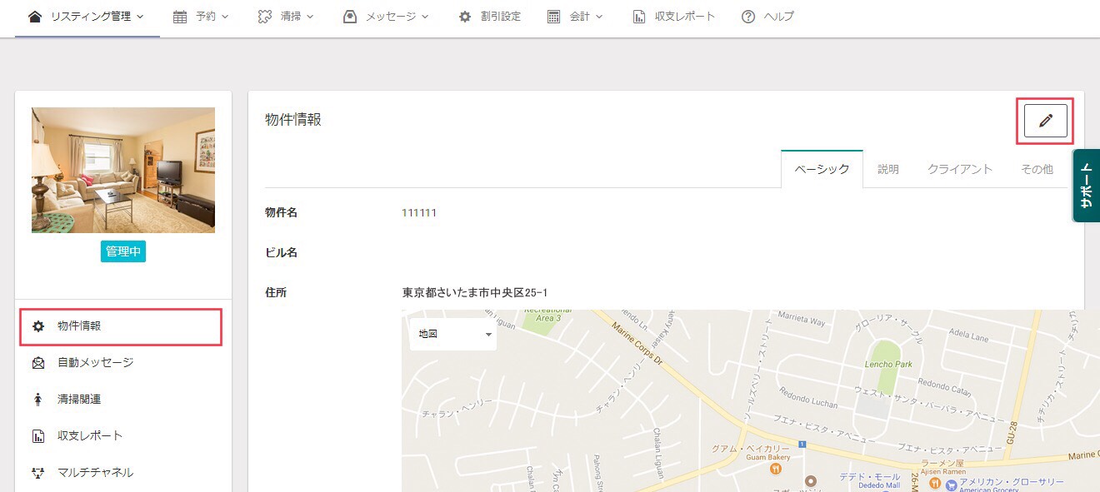1100x492 pixels.
Task: Switch to the クライアント tab
Action: coord(960,169)
